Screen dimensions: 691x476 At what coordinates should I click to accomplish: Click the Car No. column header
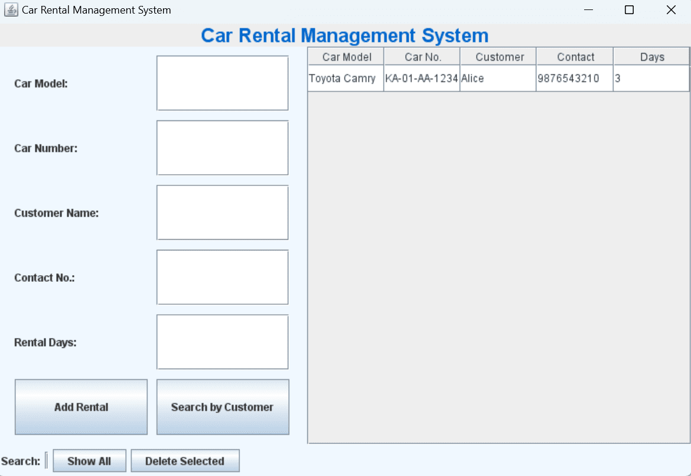pos(422,56)
